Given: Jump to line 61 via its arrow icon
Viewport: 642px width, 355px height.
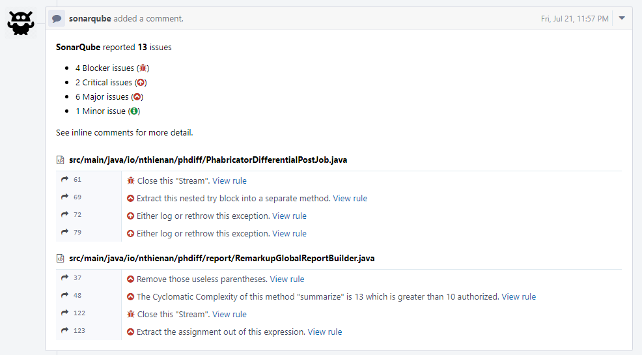Looking at the screenshot, I should (64, 179).
